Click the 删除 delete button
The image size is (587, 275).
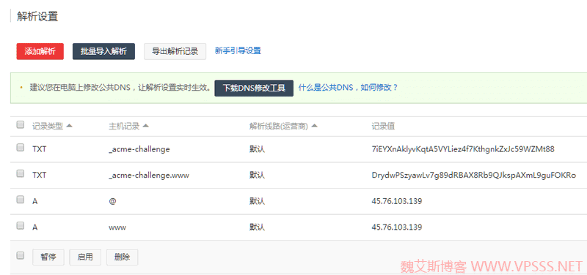coord(122,257)
